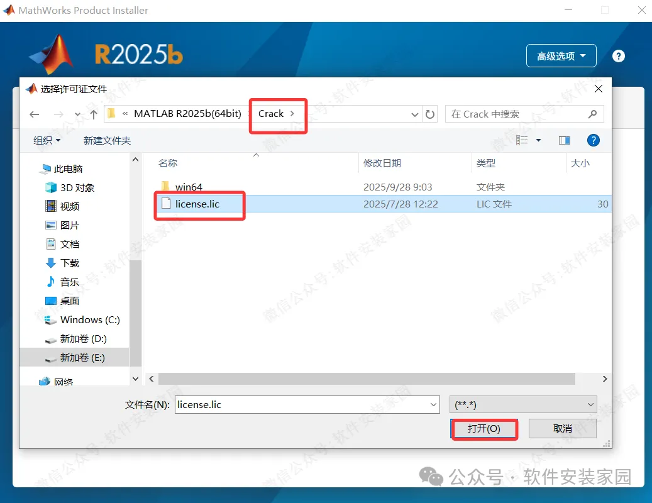Image resolution: width=652 pixels, height=503 pixels.
Task: Click the 2025/7/28 12:22 date cell
Action: 401,204
